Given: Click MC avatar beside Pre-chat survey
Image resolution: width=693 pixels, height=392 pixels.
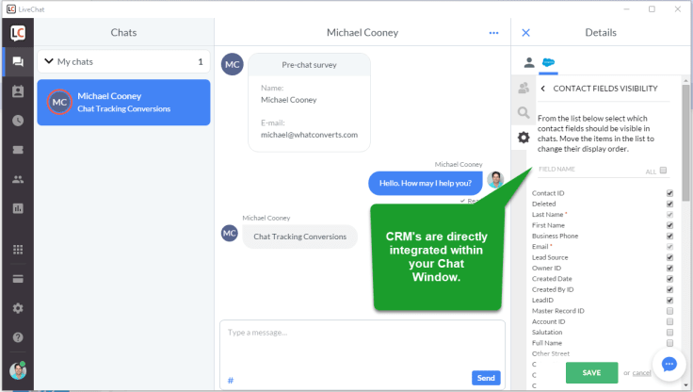Looking at the screenshot, I should pos(232,65).
